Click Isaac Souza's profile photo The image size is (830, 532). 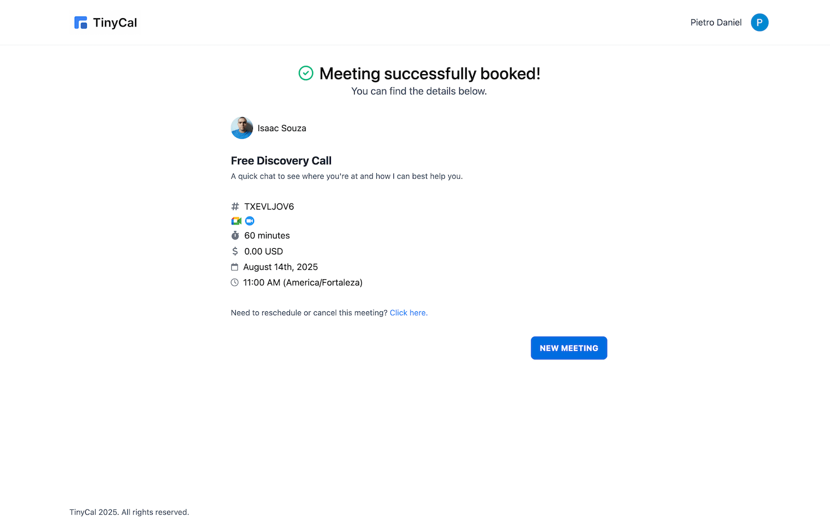(242, 128)
